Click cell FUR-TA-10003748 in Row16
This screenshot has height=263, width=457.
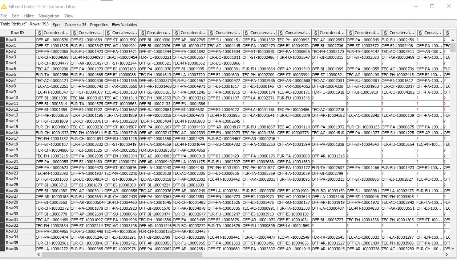[121, 133]
